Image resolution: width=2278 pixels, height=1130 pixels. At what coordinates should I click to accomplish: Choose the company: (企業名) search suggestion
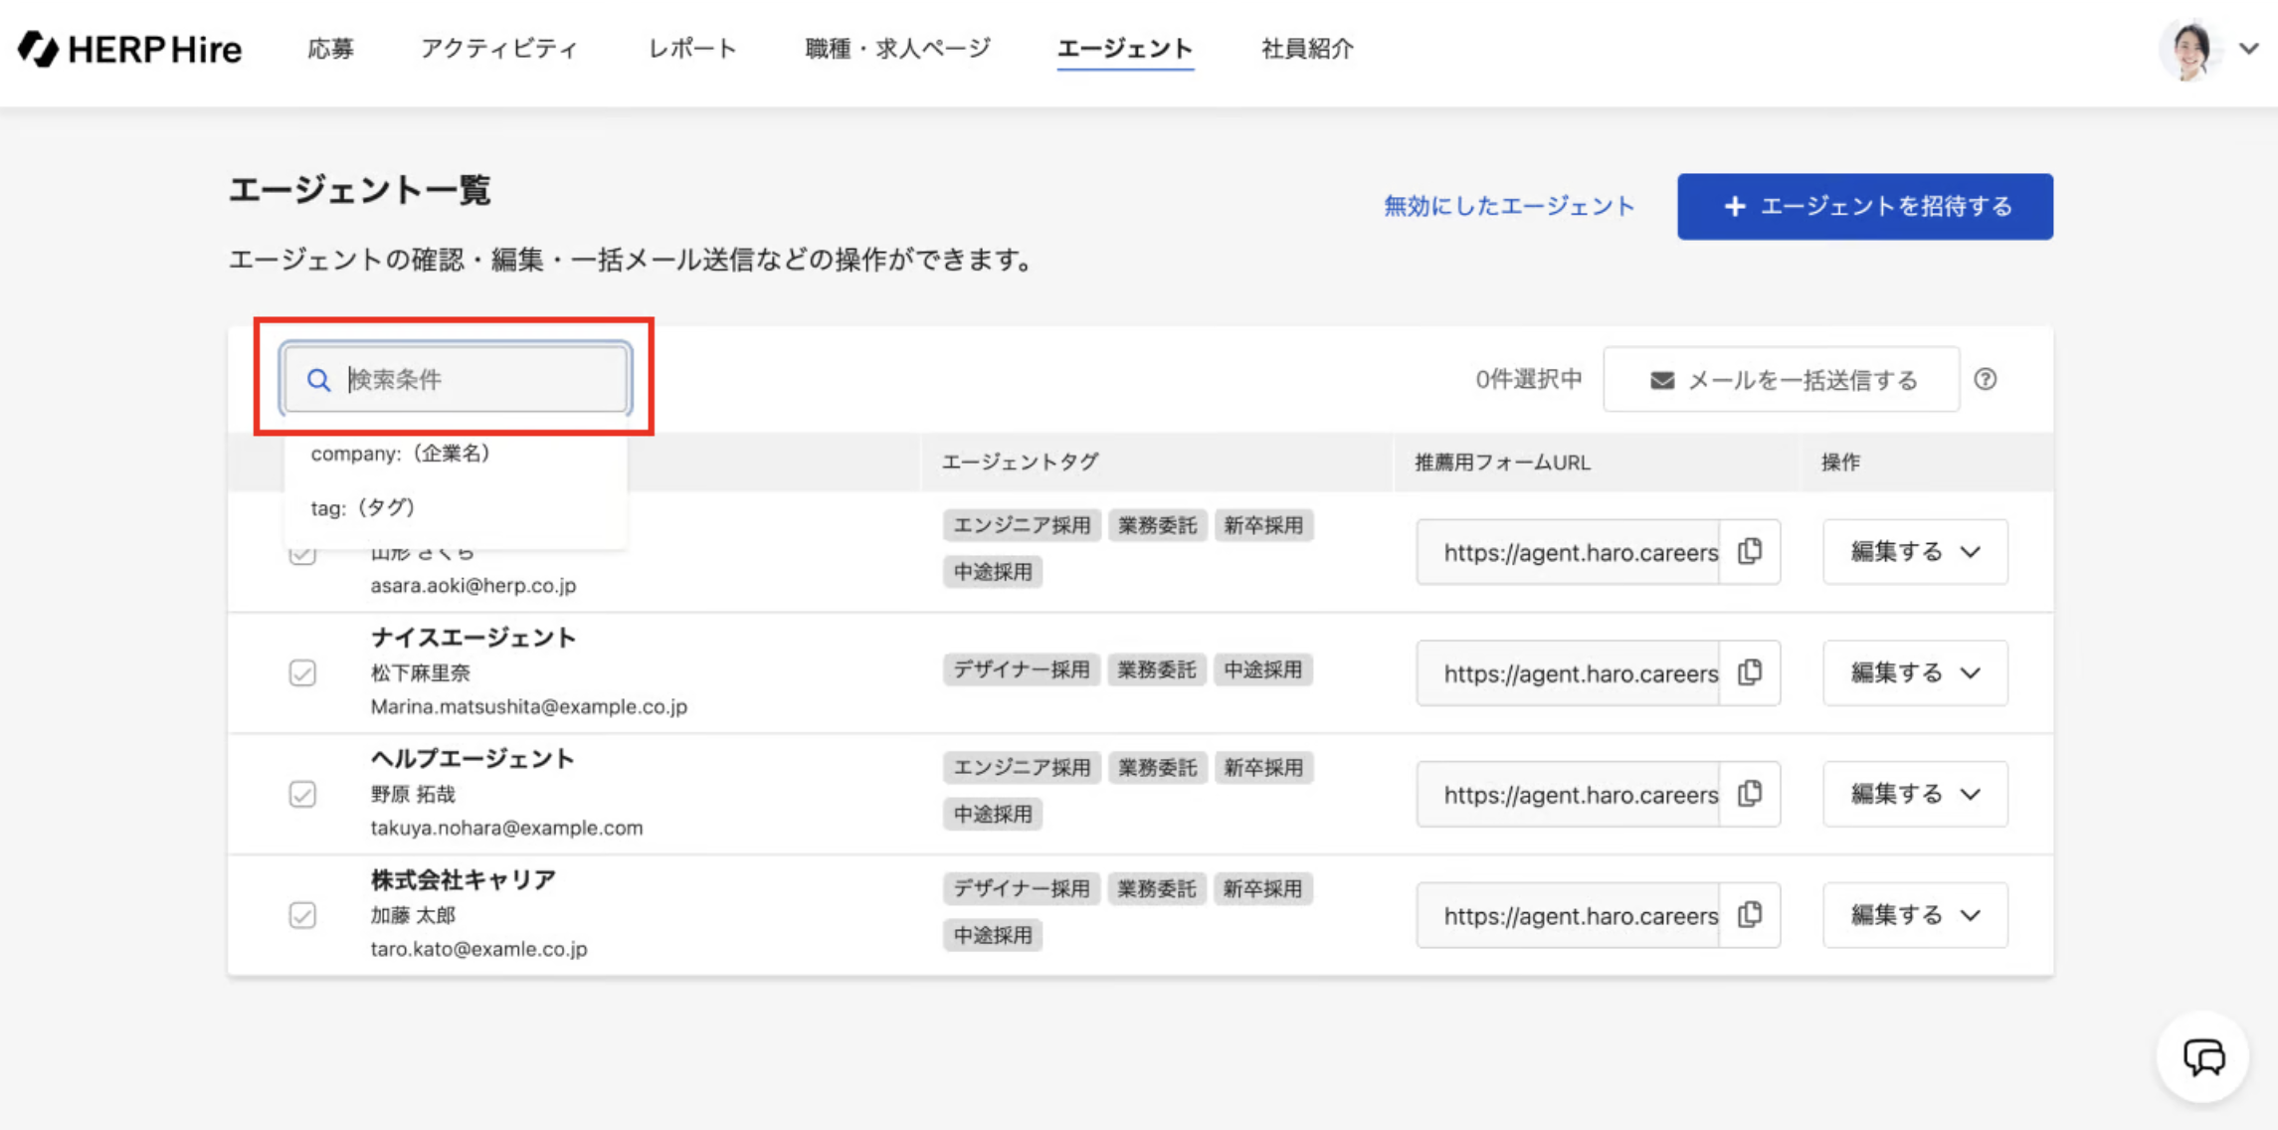[400, 454]
